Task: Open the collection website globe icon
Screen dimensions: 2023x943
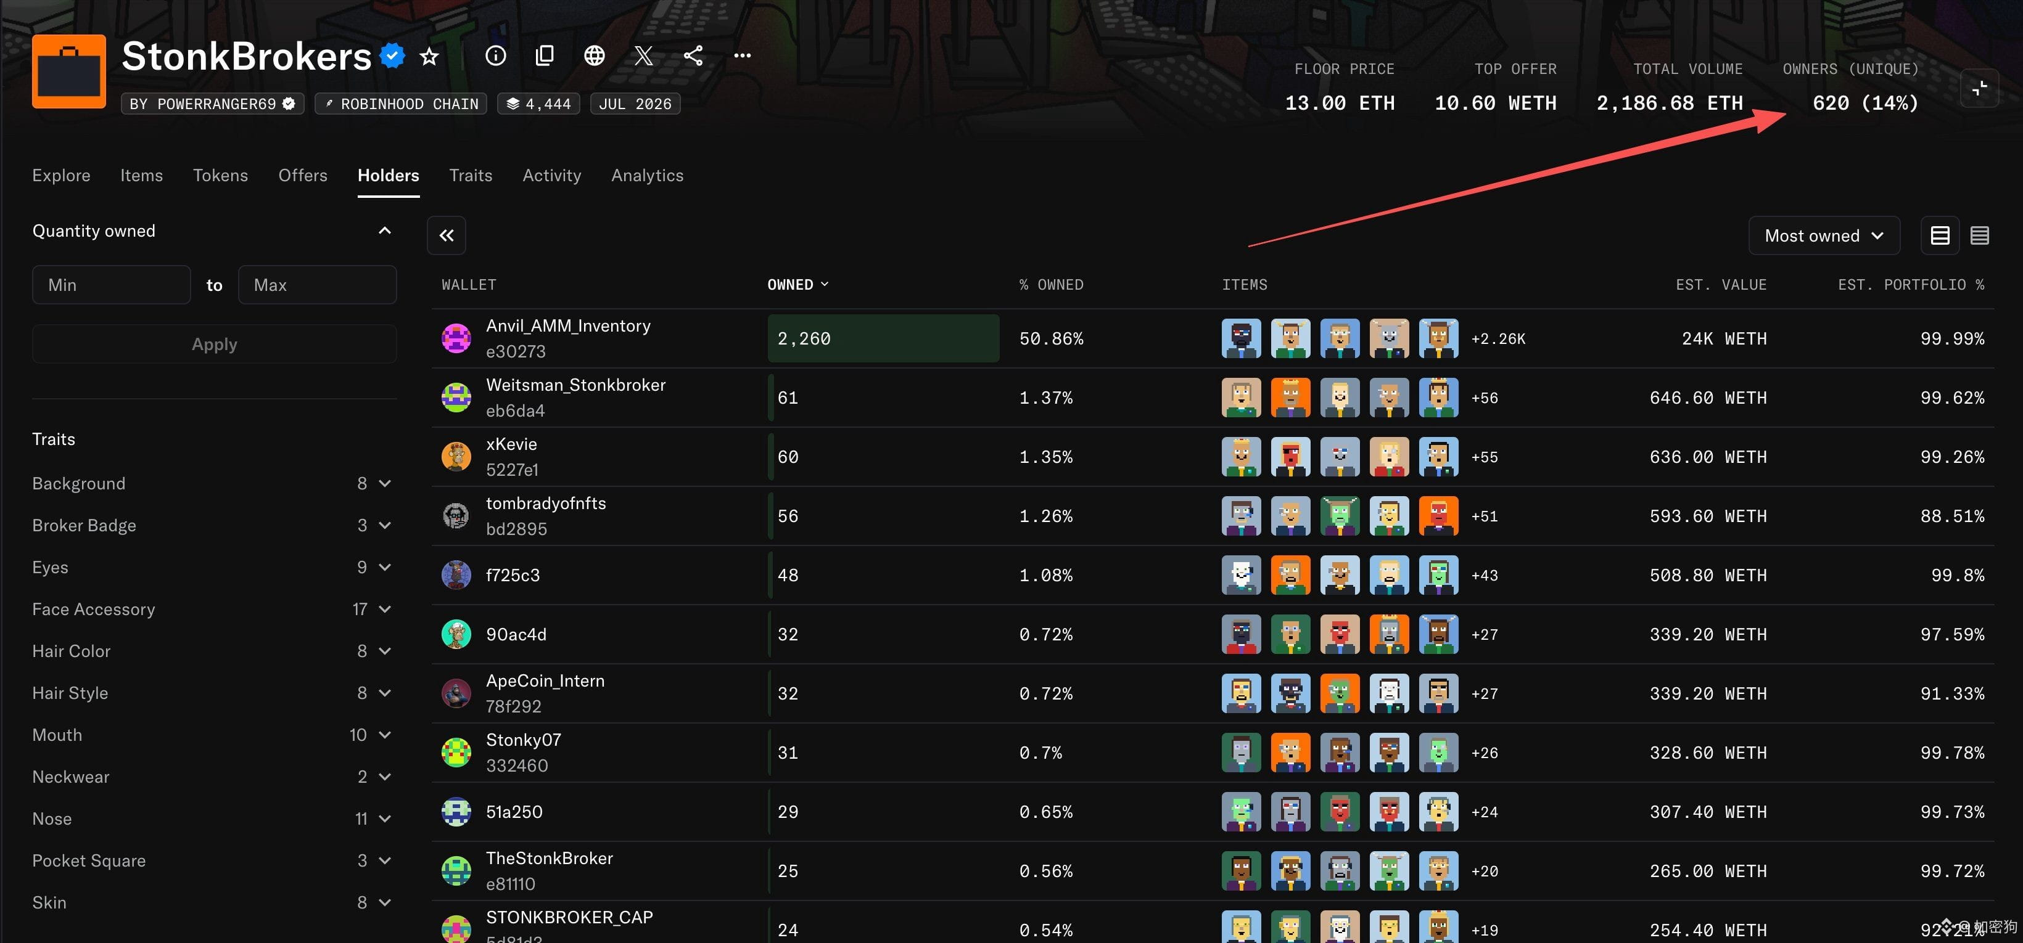Action: pyautogui.click(x=595, y=55)
